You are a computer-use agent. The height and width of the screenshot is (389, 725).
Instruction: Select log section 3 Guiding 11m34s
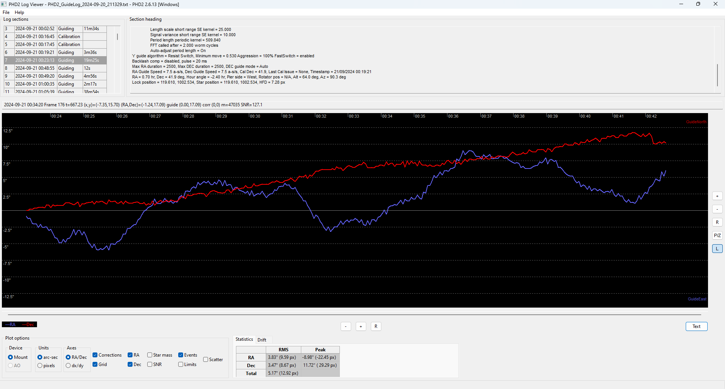coord(55,29)
